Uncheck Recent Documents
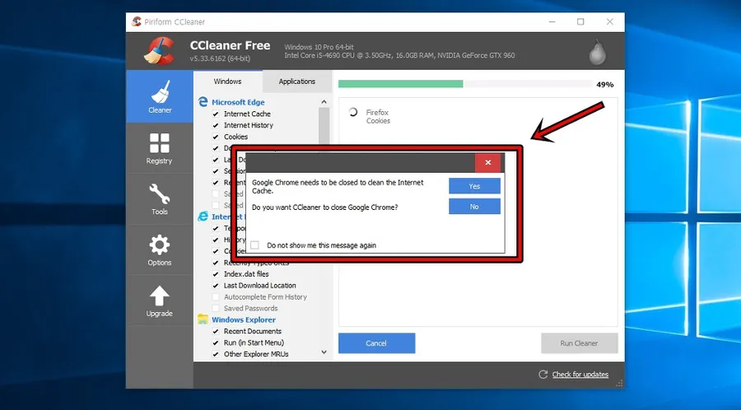 (x=216, y=331)
